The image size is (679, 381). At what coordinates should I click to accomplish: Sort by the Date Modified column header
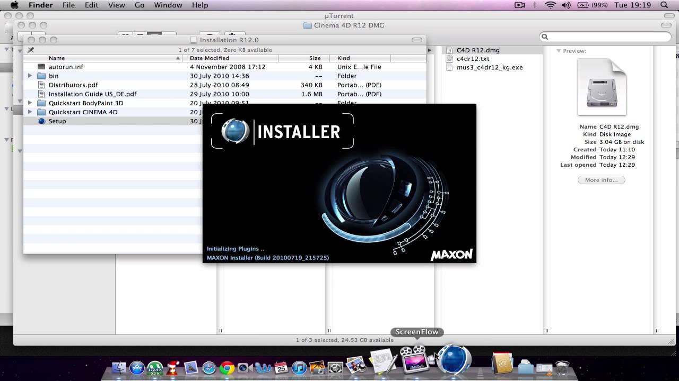(231, 58)
